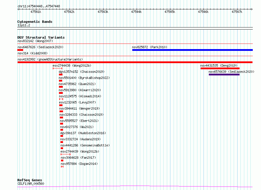
Task: Open nsv5501400 (ByrskaBishop2022) variant label
Action: [x=84, y=78]
